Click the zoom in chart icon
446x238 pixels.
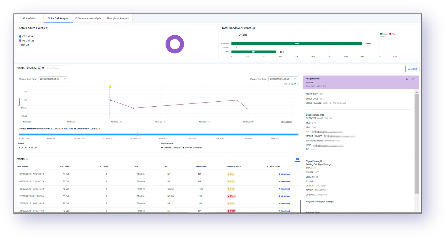point(285,84)
